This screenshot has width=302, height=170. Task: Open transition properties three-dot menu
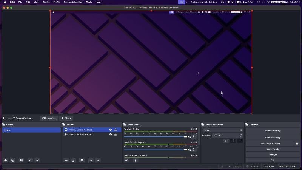click(x=240, y=141)
